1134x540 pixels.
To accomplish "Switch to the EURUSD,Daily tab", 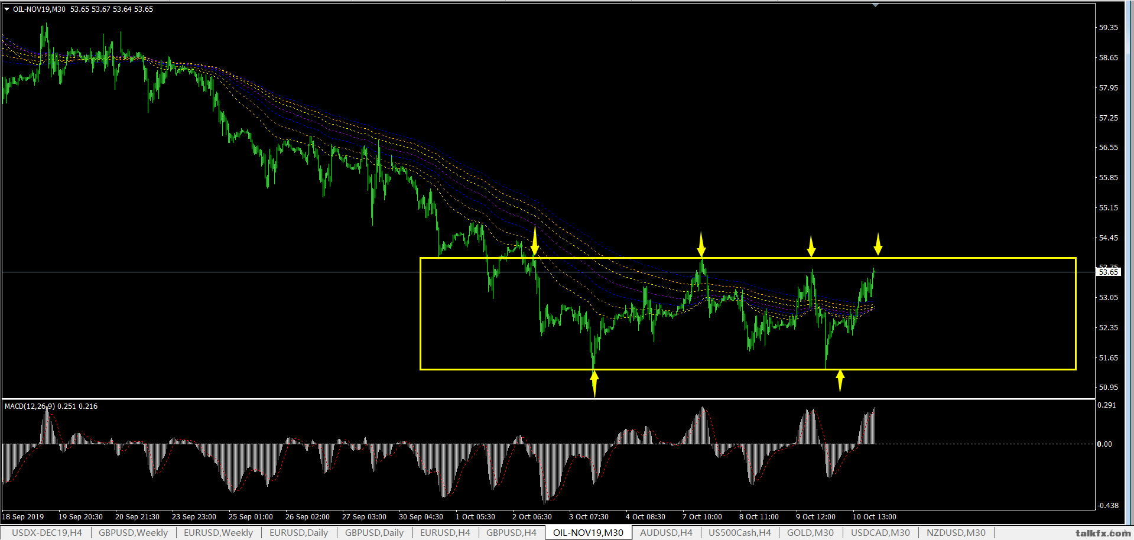I will (298, 532).
